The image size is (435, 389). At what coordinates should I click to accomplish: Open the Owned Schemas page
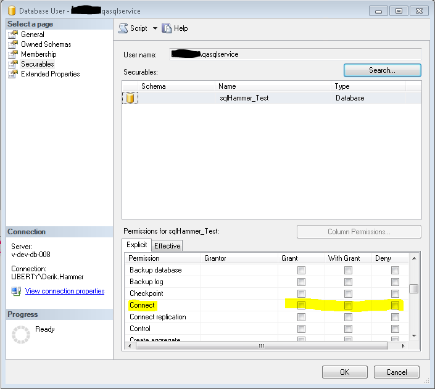[46, 44]
